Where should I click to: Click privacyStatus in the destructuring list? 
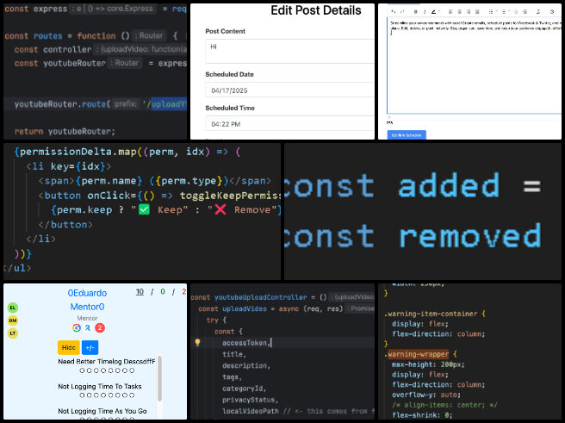(x=250, y=400)
